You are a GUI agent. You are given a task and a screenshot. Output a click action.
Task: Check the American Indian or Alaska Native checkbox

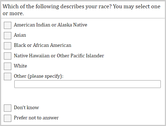click(x=8, y=25)
